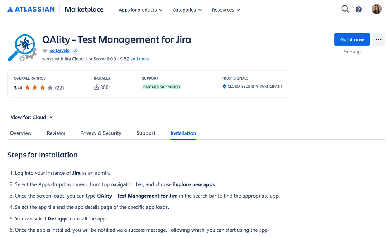Viewport: 387px width, 237px height.
Task: Switch to the Overview tab
Action: [x=21, y=133]
